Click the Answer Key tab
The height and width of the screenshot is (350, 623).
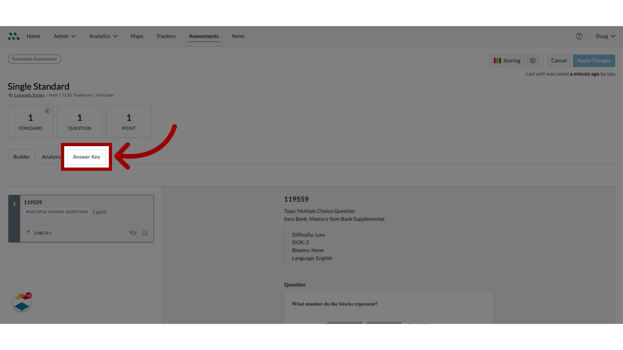tap(86, 157)
